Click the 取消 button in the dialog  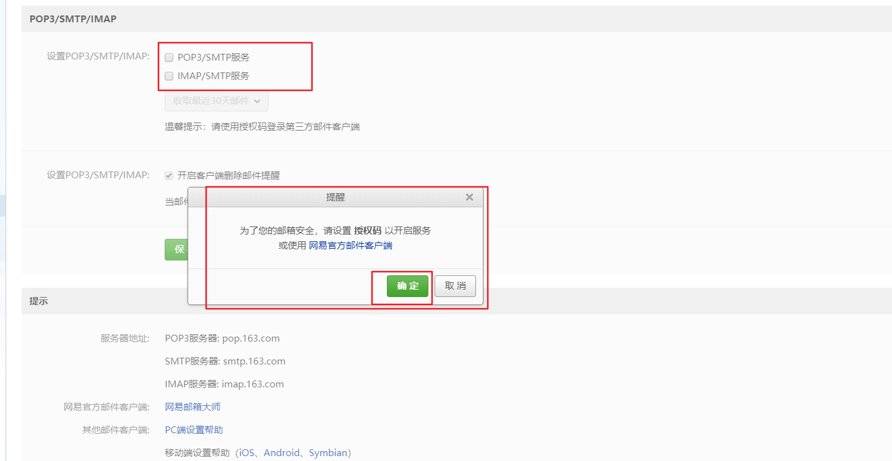click(x=455, y=286)
